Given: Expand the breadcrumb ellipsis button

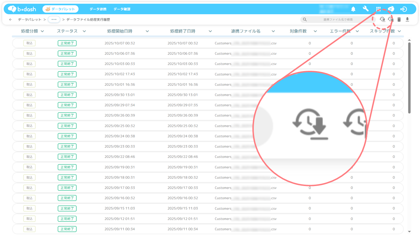Looking at the screenshot, I should pyautogui.click(x=54, y=20).
